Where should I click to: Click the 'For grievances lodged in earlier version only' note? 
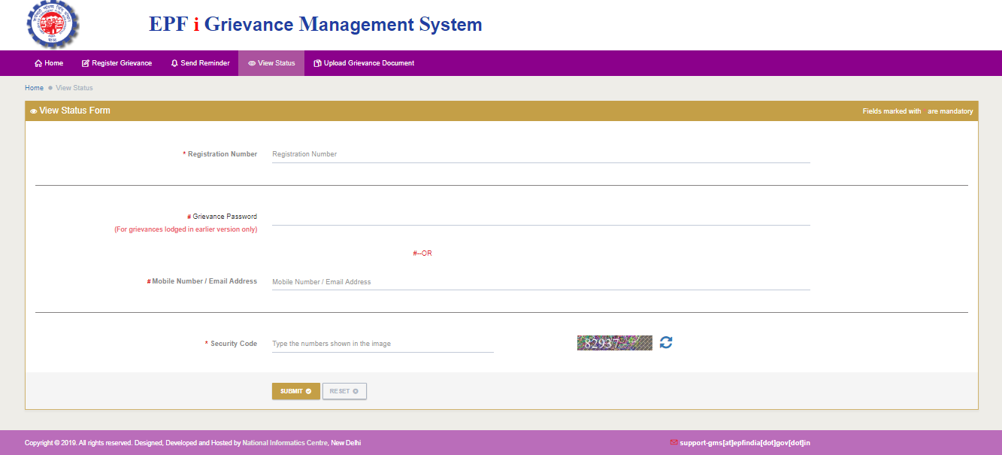pos(186,229)
